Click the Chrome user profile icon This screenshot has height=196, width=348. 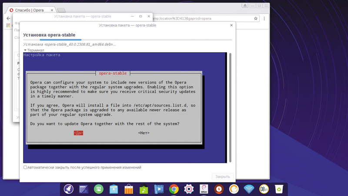click(x=245, y=6)
